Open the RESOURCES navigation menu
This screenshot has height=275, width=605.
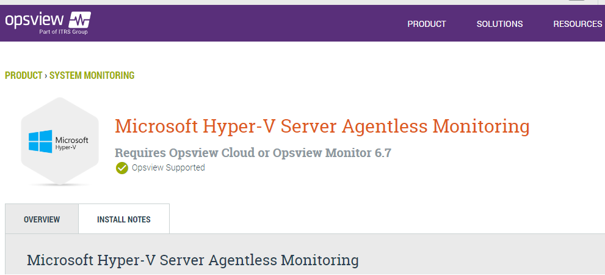577,24
